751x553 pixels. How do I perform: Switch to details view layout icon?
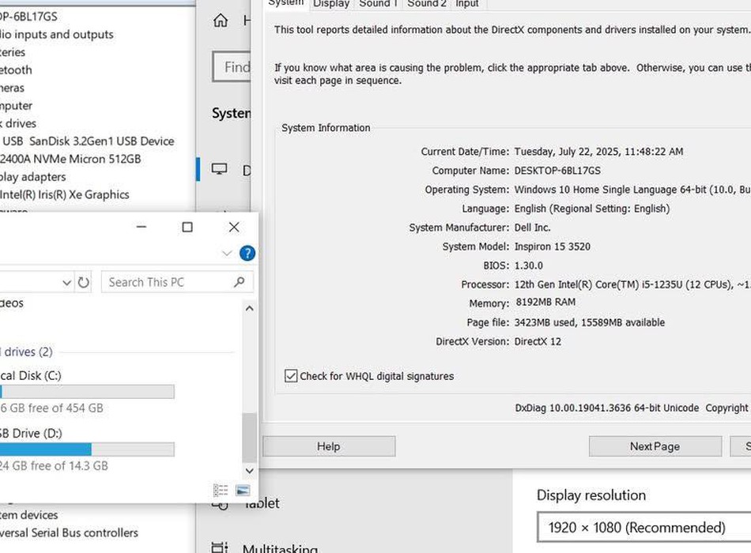coord(221,491)
